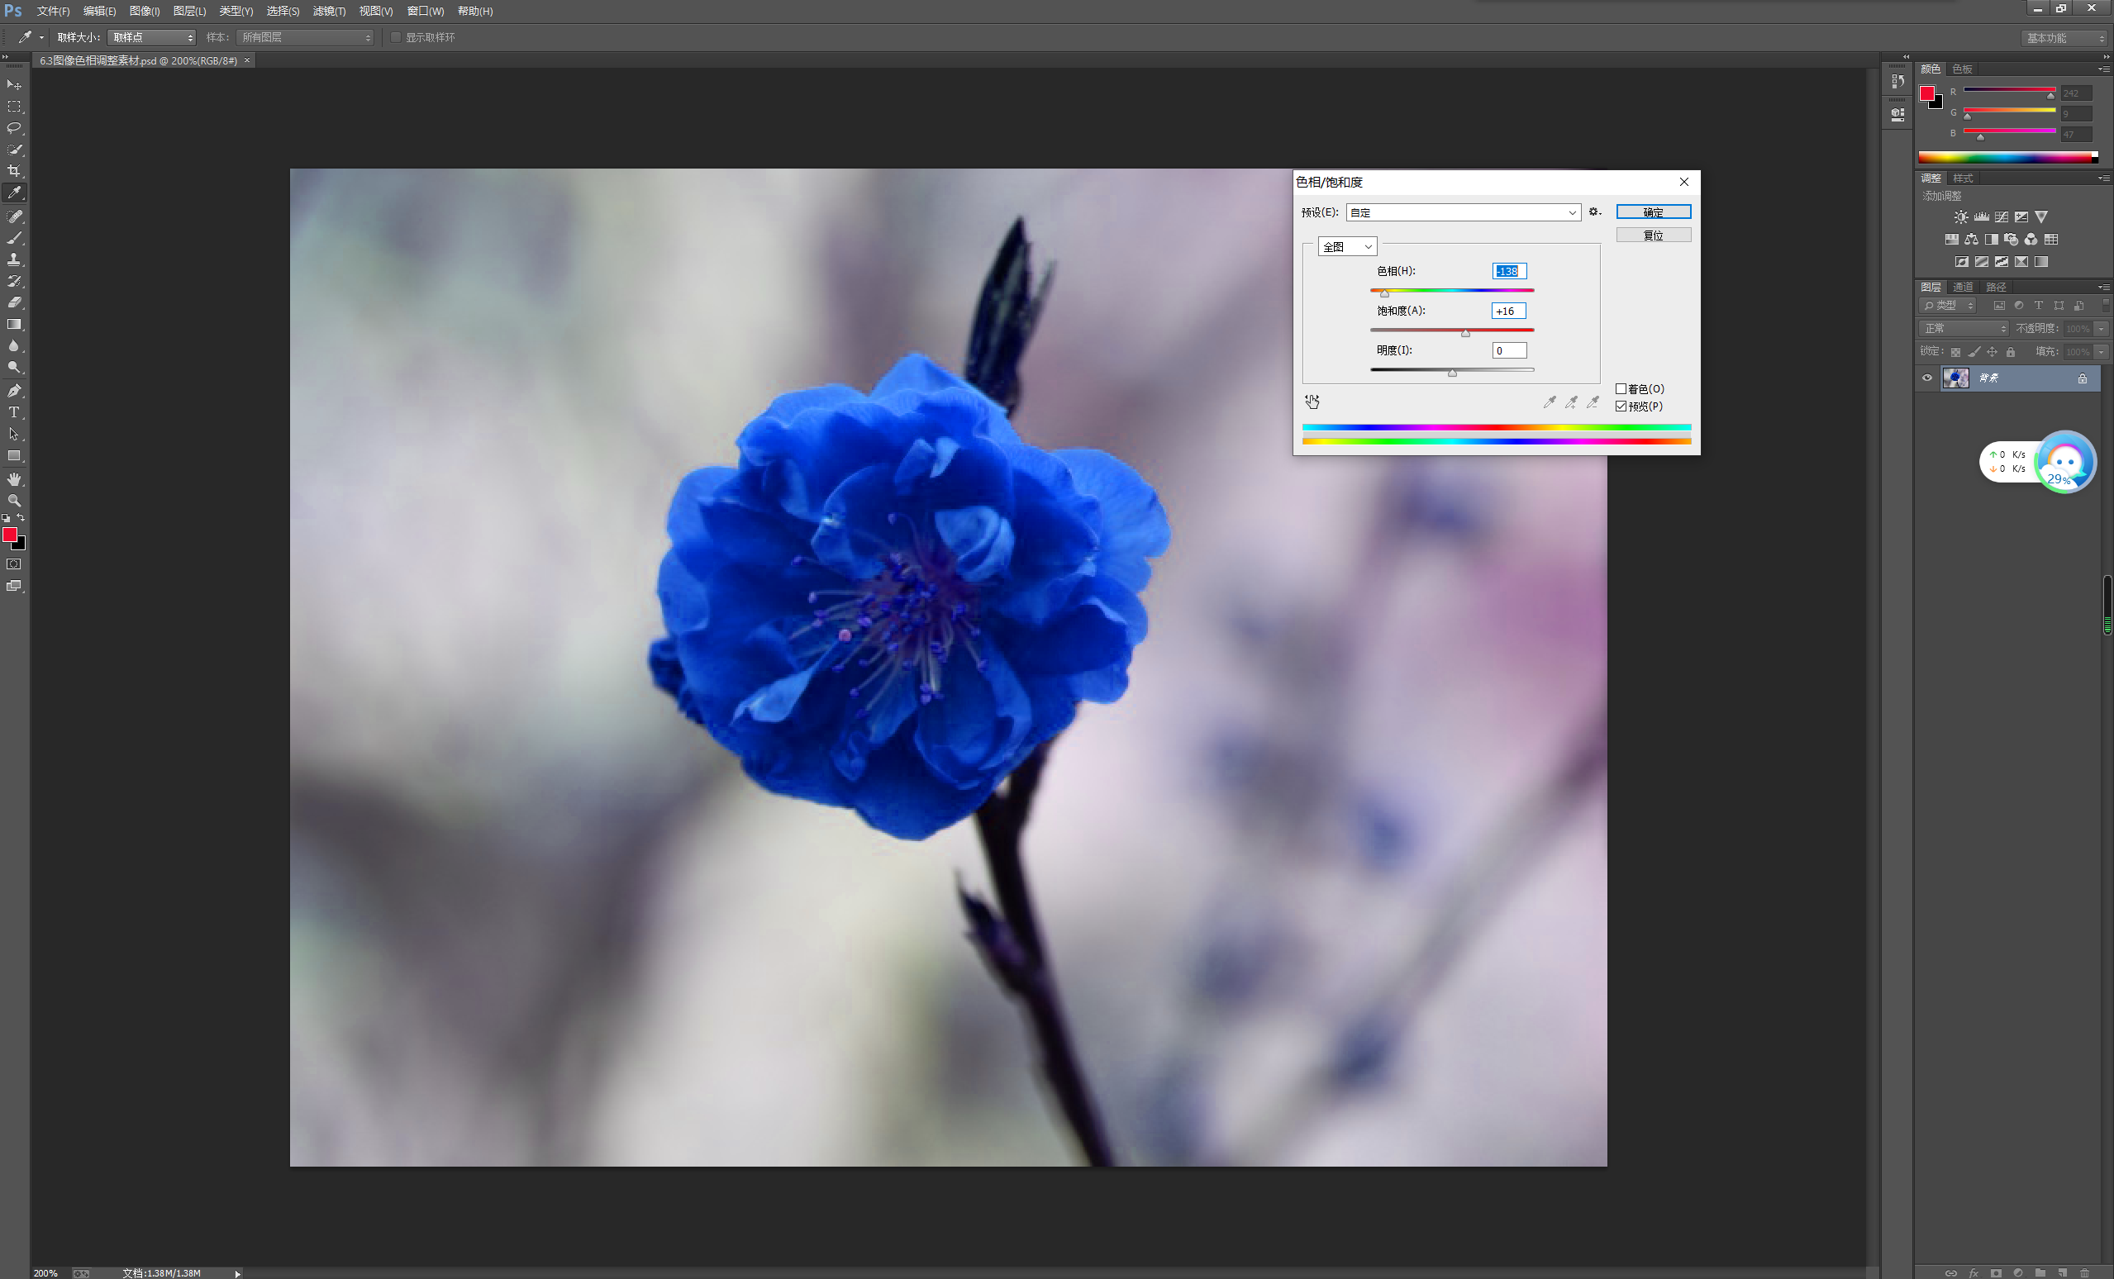Select the Horizontal Type tool
Image resolution: width=2114 pixels, height=1279 pixels.
pyautogui.click(x=15, y=411)
